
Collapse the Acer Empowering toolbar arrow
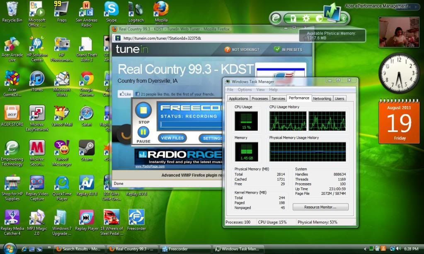(x=343, y=18)
